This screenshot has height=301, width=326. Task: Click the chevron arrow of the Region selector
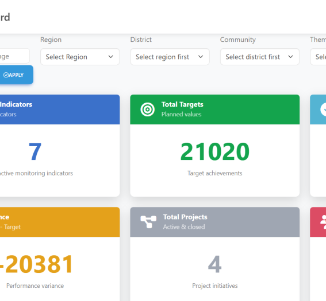(x=111, y=57)
